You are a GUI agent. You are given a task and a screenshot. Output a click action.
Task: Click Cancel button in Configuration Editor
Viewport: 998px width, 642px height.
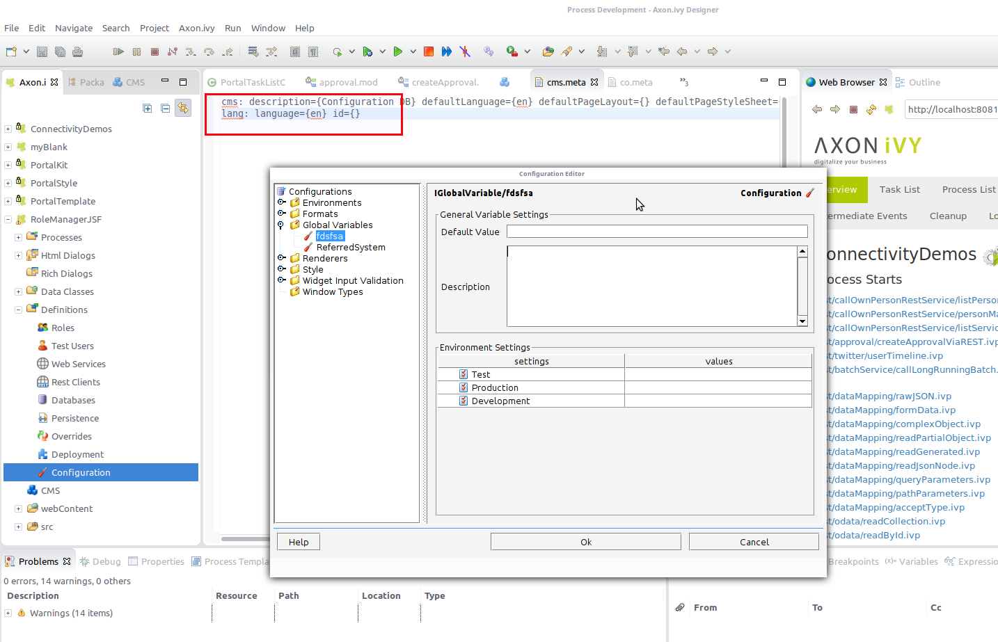(754, 542)
